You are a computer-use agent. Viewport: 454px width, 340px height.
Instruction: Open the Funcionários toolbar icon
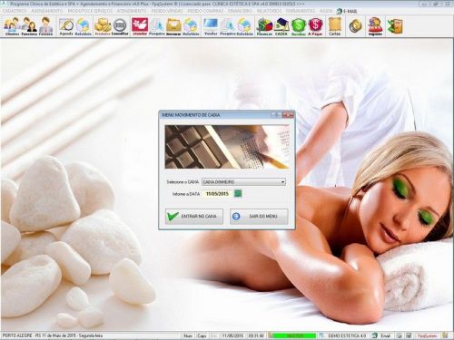click(29, 26)
